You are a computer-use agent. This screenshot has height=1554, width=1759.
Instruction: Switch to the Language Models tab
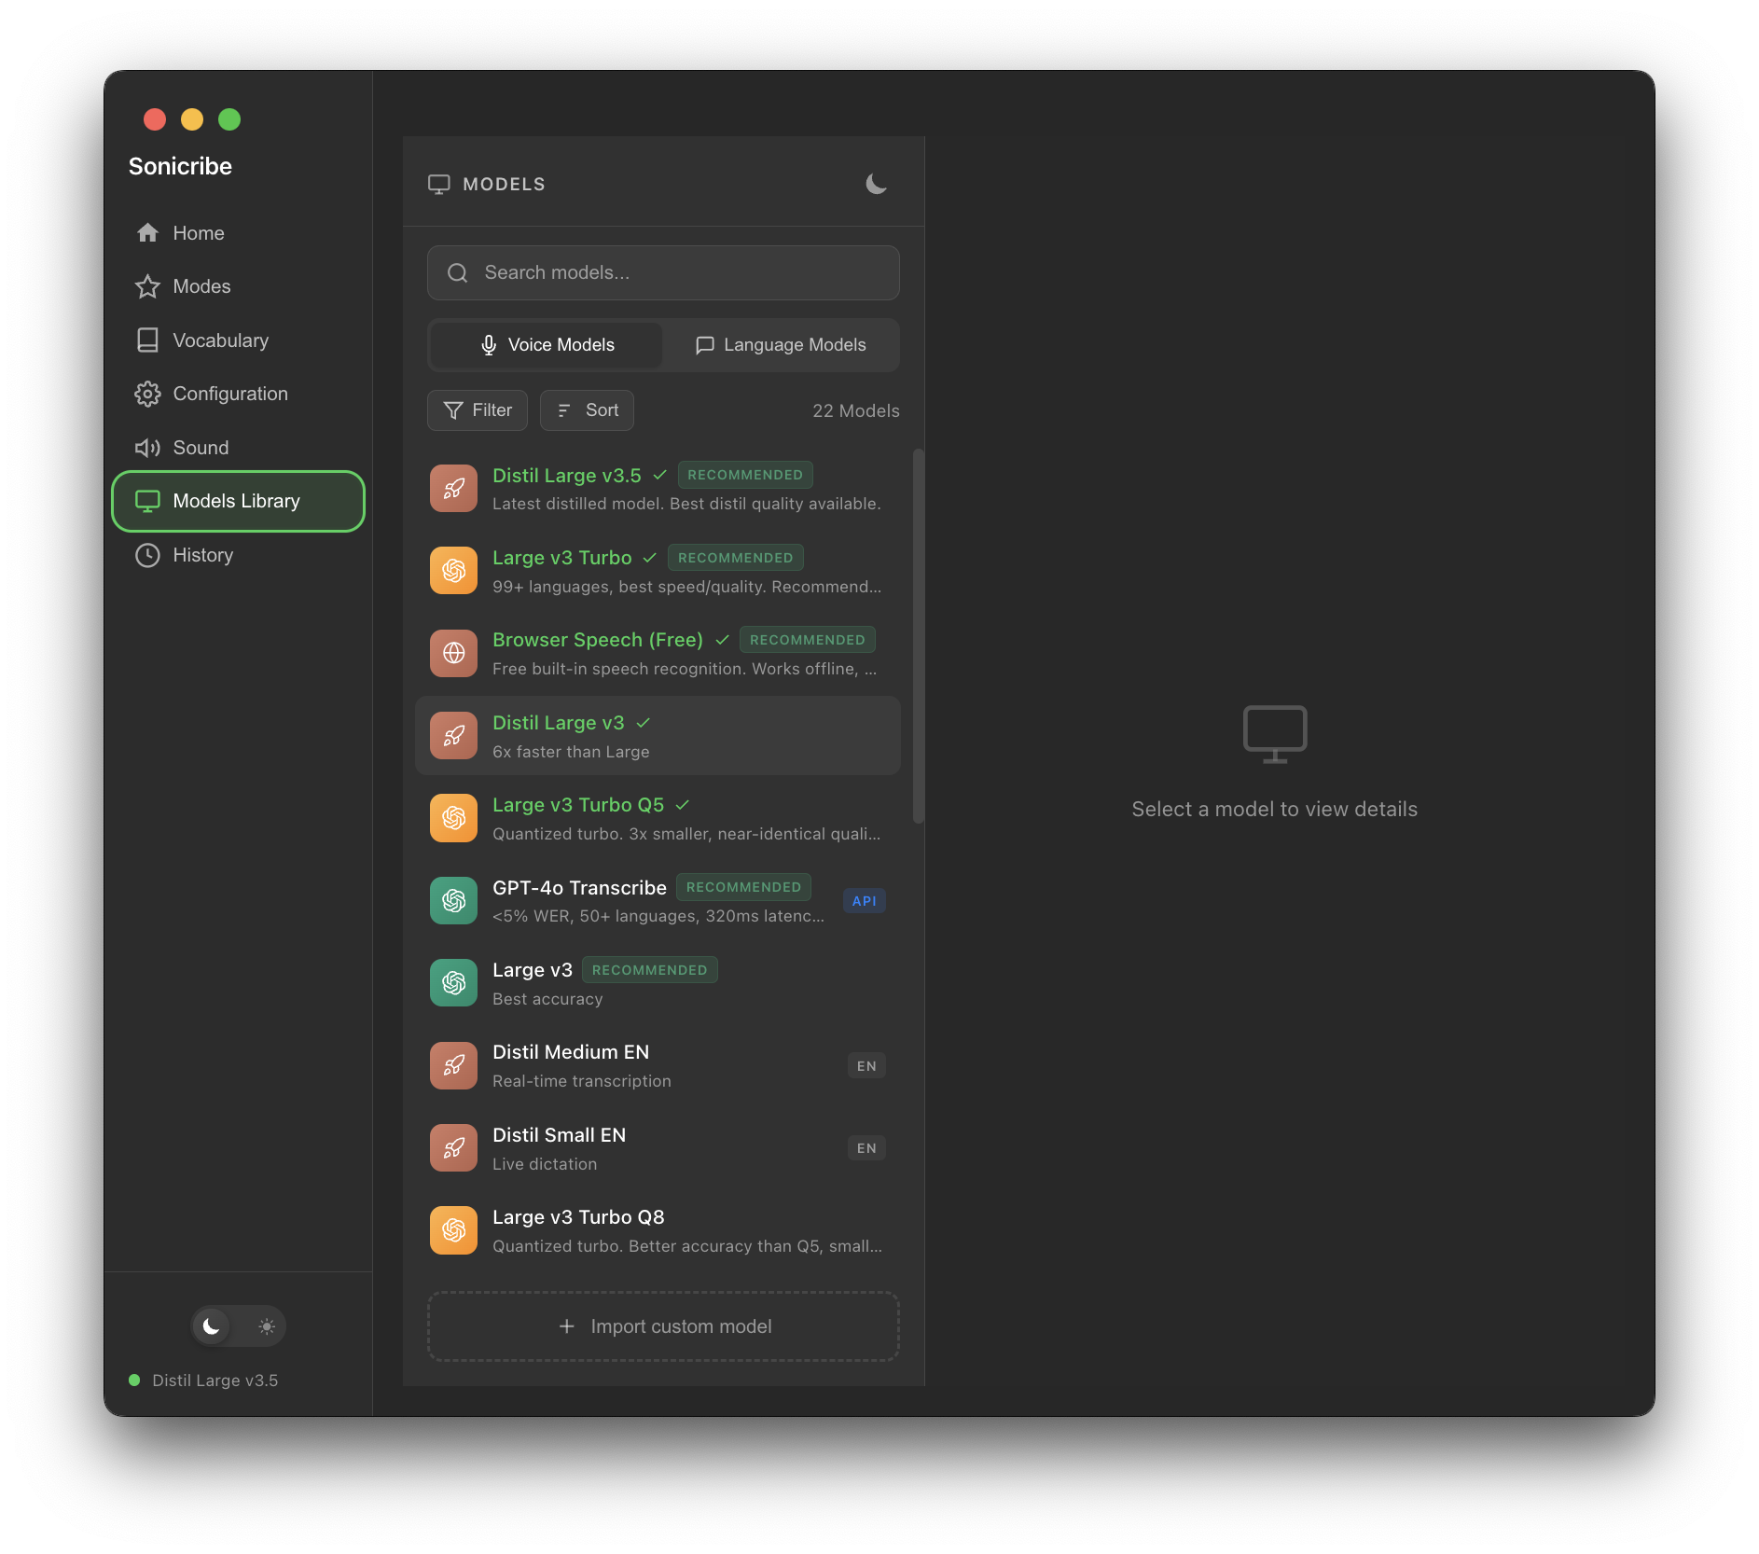[x=781, y=345]
